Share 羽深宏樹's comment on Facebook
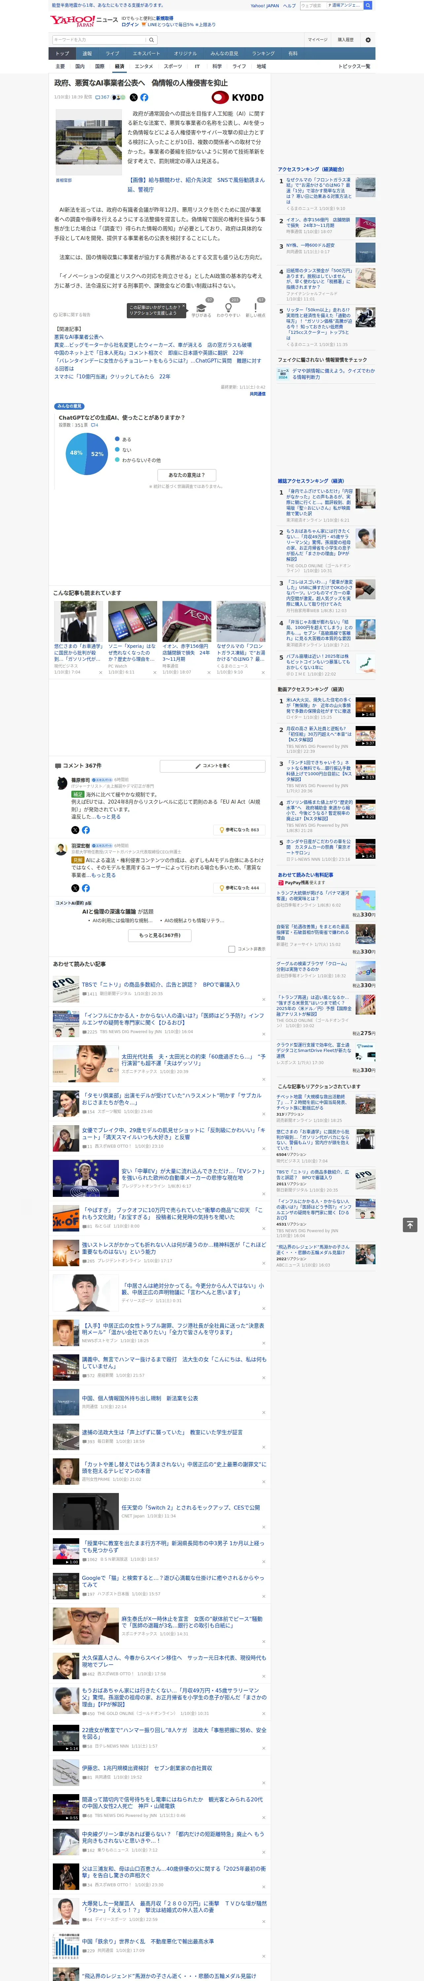This screenshot has height=1981, width=424. pyautogui.click(x=86, y=887)
